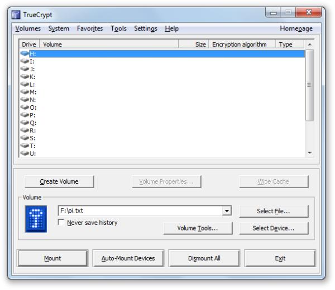Expand the volume path history dropdown

pyautogui.click(x=227, y=211)
